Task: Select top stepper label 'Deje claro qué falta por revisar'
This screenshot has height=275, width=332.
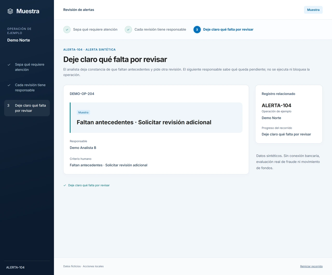Action: (228, 30)
